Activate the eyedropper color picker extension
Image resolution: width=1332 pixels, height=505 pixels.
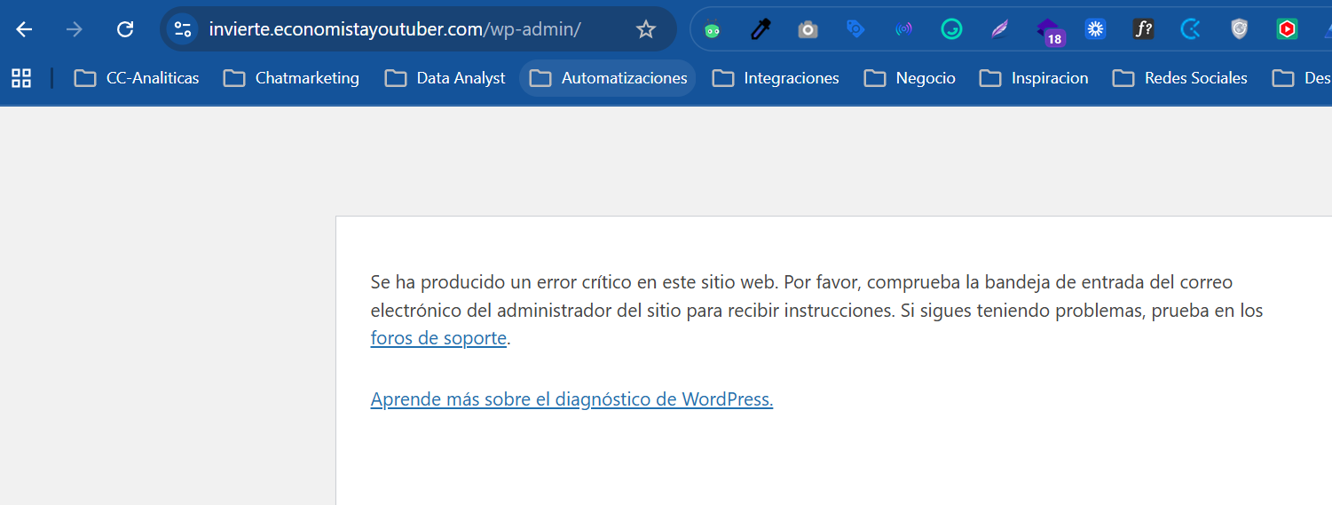pos(760,29)
